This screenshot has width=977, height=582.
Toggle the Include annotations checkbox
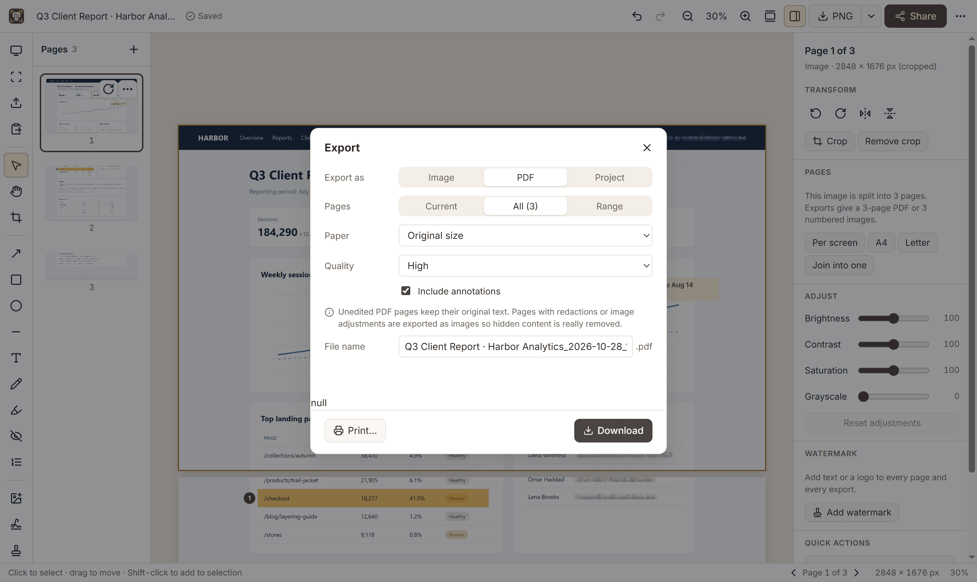(x=406, y=291)
